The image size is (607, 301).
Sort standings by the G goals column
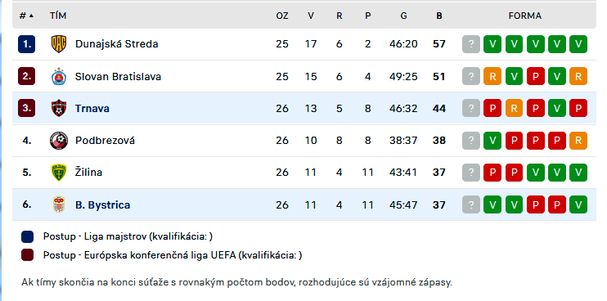click(x=403, y=16)
